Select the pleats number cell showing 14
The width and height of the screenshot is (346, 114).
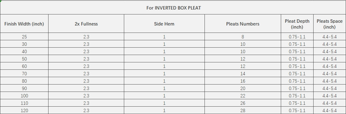(x=243, y=73)
